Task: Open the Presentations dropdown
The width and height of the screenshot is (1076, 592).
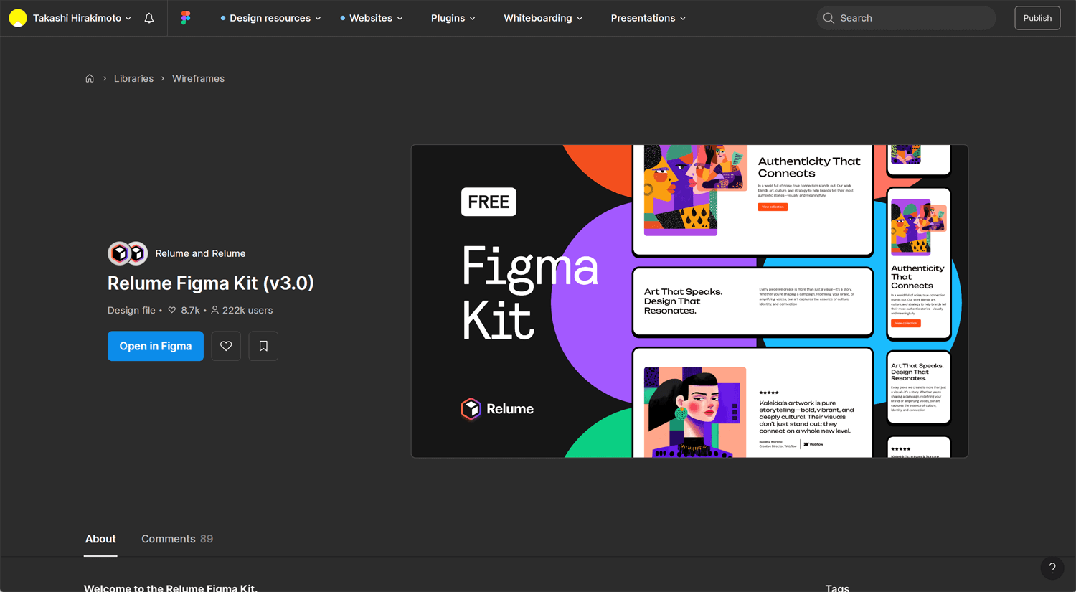Action: coord(648,18)
